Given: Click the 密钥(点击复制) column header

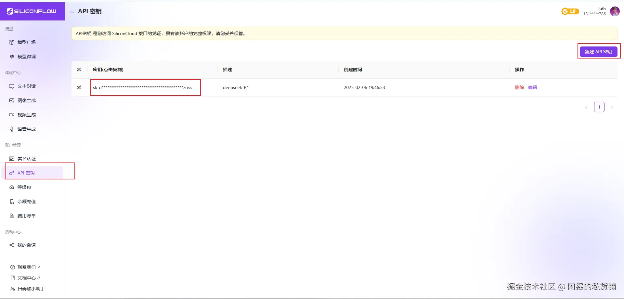Looking at the screenshot, I should tap(108, 70).
